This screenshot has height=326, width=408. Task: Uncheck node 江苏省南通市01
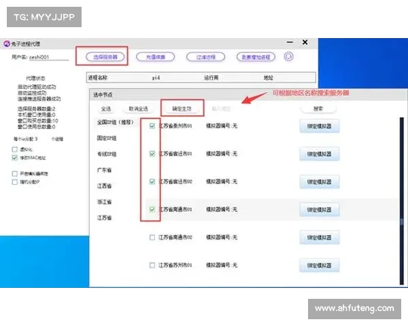coord(152,209)
